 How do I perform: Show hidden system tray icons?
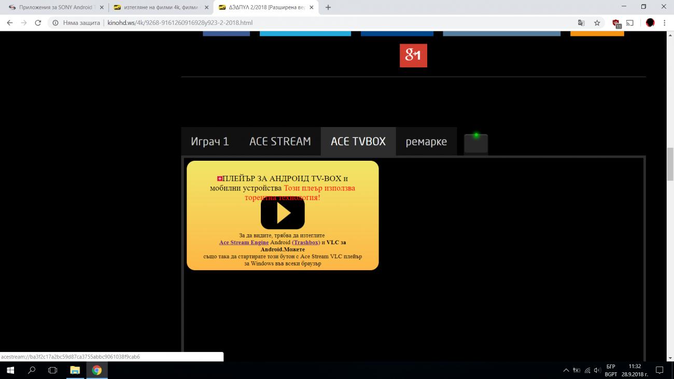click(566, 370)
